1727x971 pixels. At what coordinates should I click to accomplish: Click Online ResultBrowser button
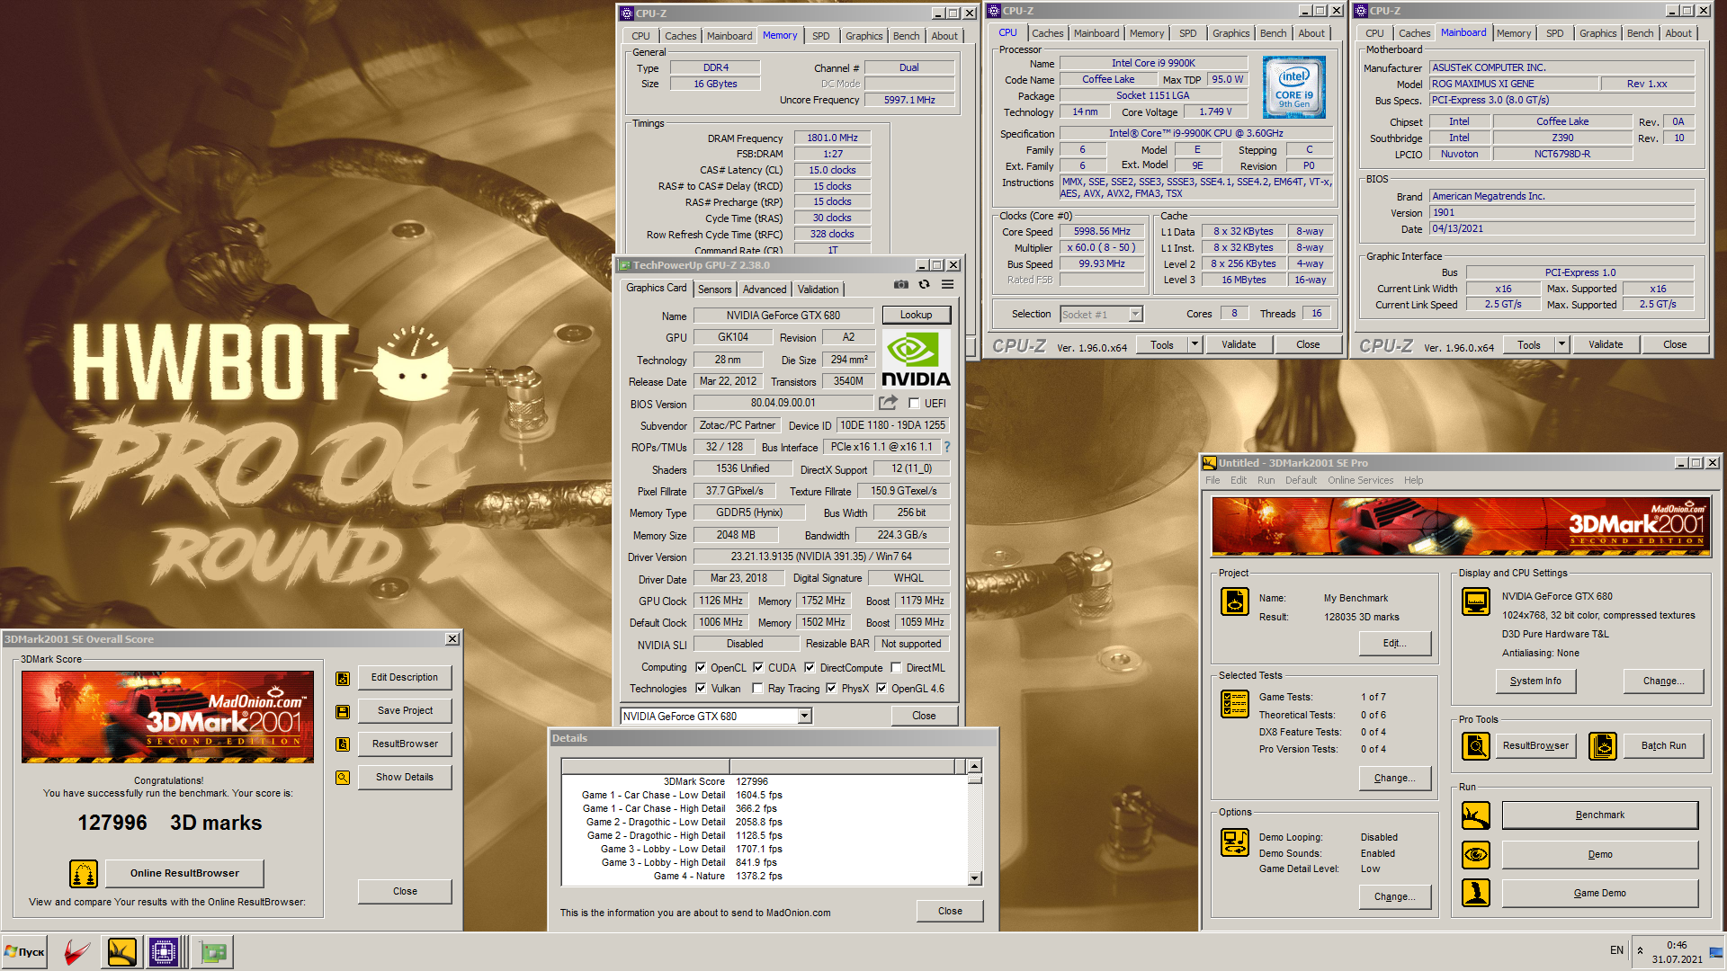point(184,873)
